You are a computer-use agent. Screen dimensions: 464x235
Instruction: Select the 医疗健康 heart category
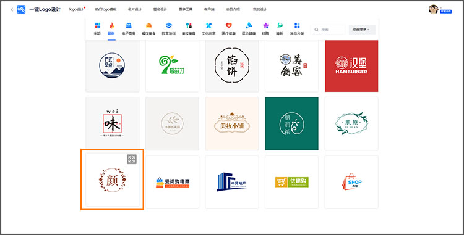(x=229, y=25)
